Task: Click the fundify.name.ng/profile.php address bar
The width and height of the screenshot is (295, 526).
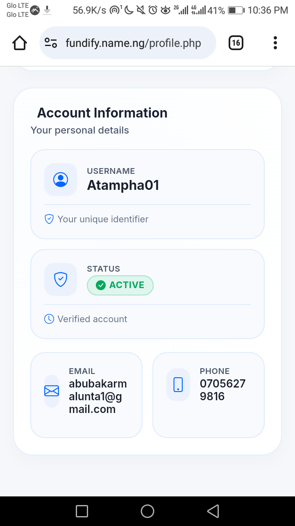Action: pyautogui.click(x=133, y=43)
